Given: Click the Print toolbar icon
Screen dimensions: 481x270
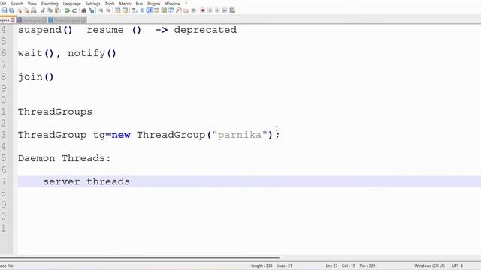Looking at the screenshot, I should (x=33, y=10).
